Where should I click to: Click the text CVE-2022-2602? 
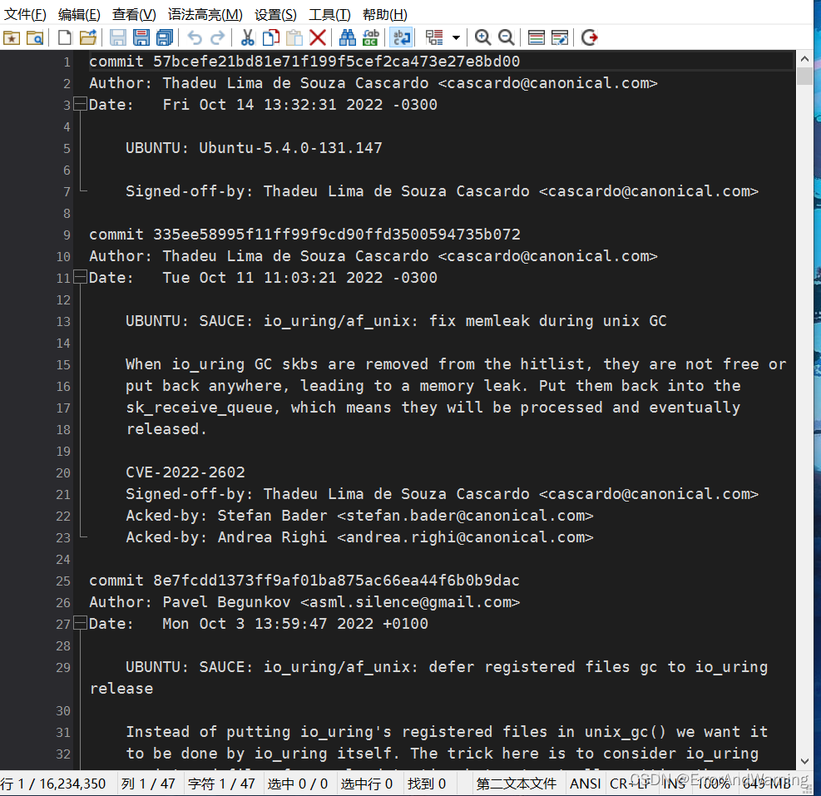[185, 472]
